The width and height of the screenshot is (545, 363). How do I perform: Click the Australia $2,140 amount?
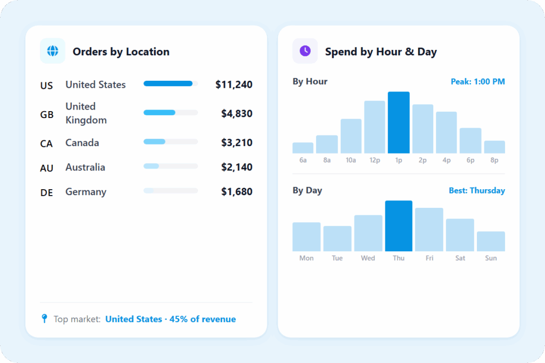(237, 167)
